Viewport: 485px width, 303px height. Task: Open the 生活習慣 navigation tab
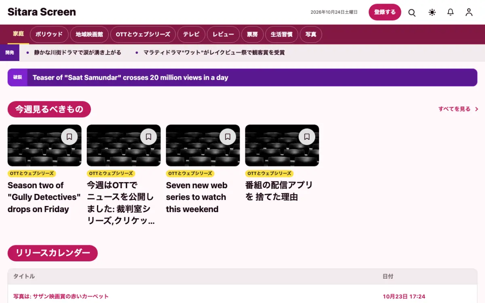tap(281, 34)
